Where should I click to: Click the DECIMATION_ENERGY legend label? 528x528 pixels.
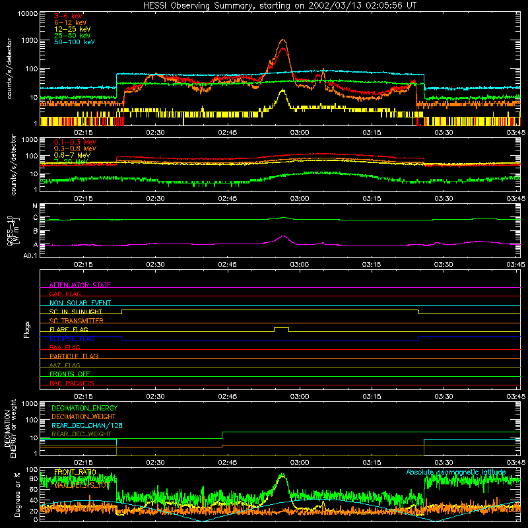click(x=84, y=408)
